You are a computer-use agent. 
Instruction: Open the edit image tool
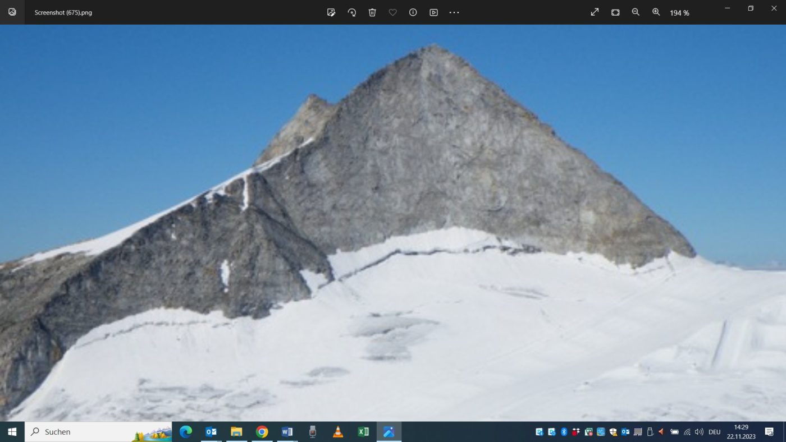click(331, 12)
